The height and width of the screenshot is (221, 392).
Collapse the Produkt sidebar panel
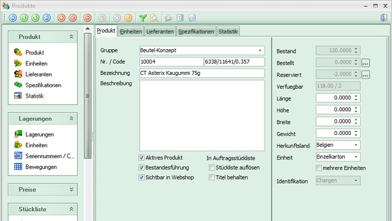(71, 37)
